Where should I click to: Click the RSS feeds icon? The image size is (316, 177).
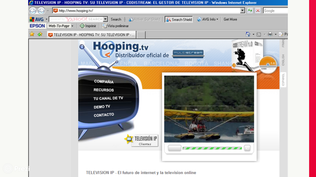pyautogui.click(x=259, y=34)
